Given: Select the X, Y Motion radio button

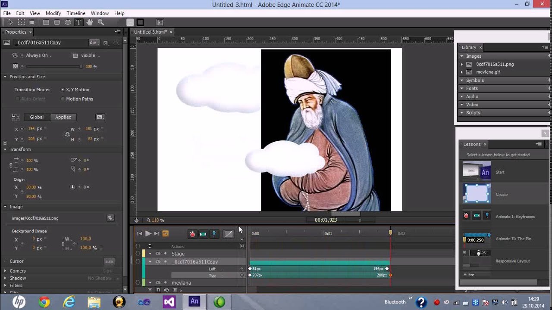Looking at the screenshot, I should click(63, 90).
